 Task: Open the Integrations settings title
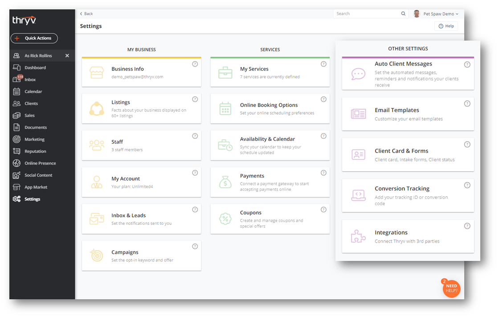(x=391, y=233)
